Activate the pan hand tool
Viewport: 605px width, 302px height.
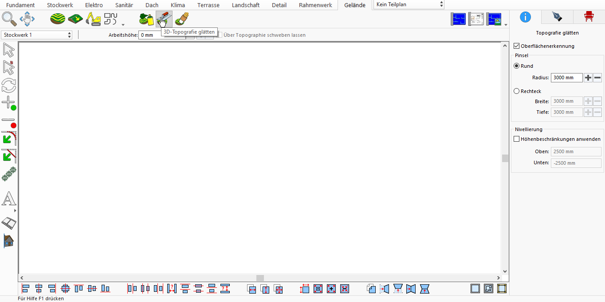coord(27,19)
